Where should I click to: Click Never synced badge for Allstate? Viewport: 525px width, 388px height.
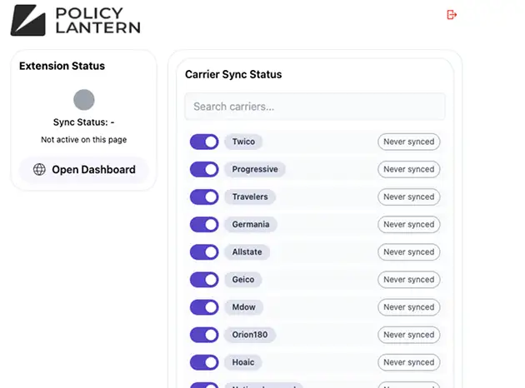click(409, 252)
